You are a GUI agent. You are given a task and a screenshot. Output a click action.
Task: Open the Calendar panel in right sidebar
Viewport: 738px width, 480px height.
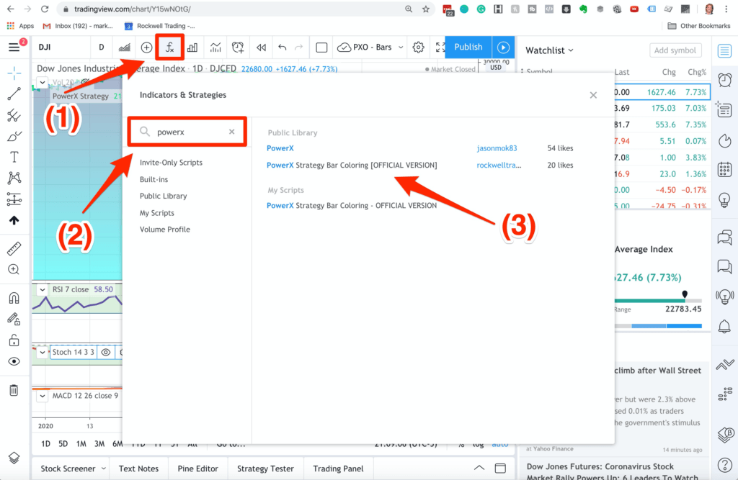[x=725, y=169]
